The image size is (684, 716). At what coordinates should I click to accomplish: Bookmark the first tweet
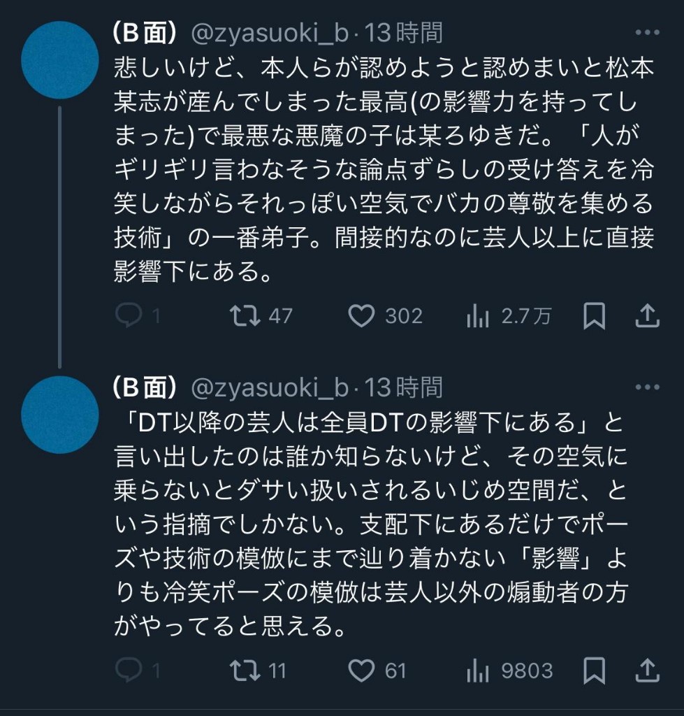point(593,316)
